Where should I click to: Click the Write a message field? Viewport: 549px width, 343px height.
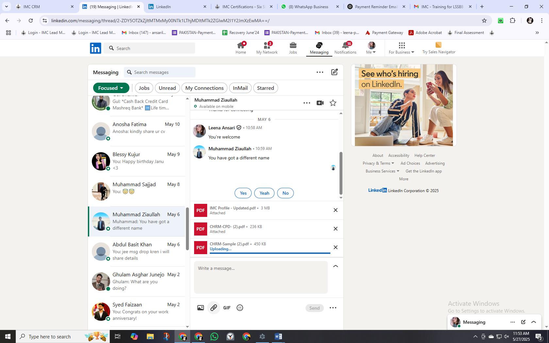point(261,277)
